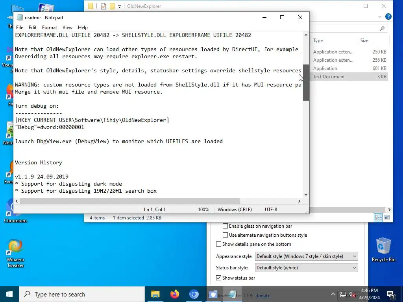
Task: Click the '"Debug"=dword:00000001' line
Action: tap(49, 127)
